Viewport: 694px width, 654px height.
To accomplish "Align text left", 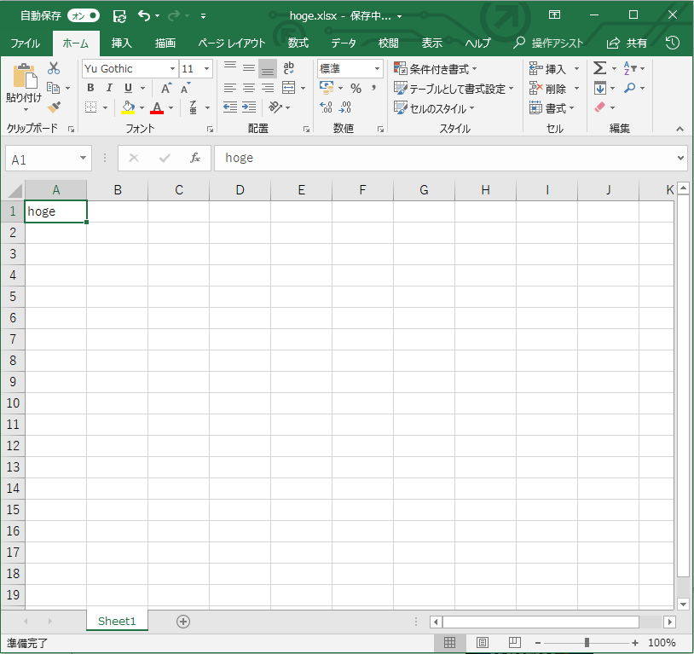I will tap(229, 88).
